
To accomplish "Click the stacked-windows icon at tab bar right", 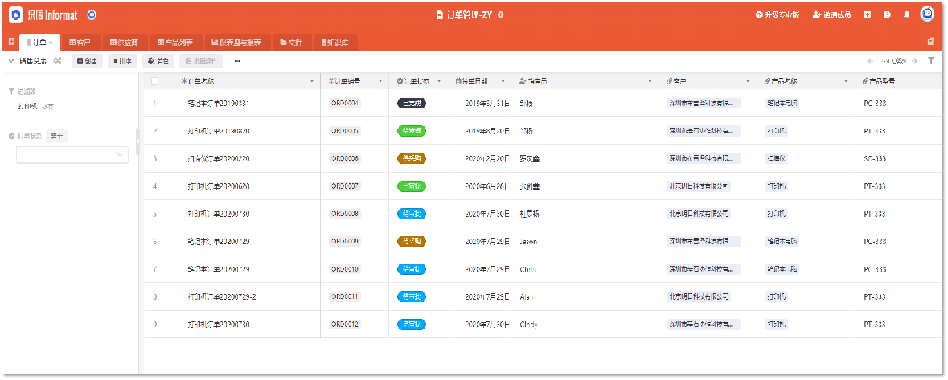I will click(931, 42).
